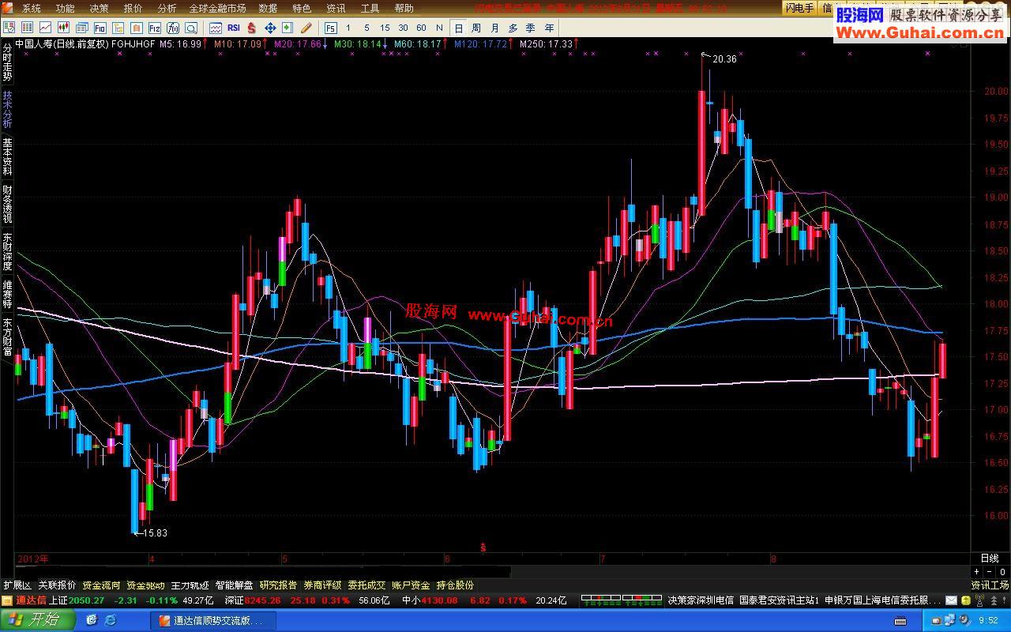
Task: Click the minus zoom button under 日线
Action: pos(990,572)
